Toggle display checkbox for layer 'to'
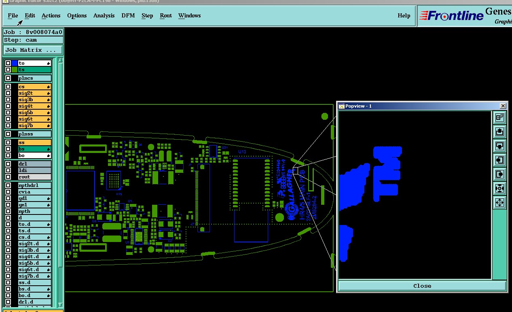512x312 pixels. pos(8,63)
